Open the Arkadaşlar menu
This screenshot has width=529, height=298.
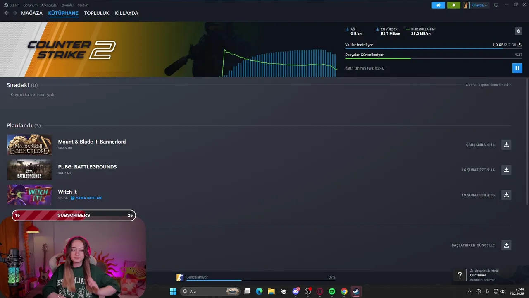[x=50, y=5]
